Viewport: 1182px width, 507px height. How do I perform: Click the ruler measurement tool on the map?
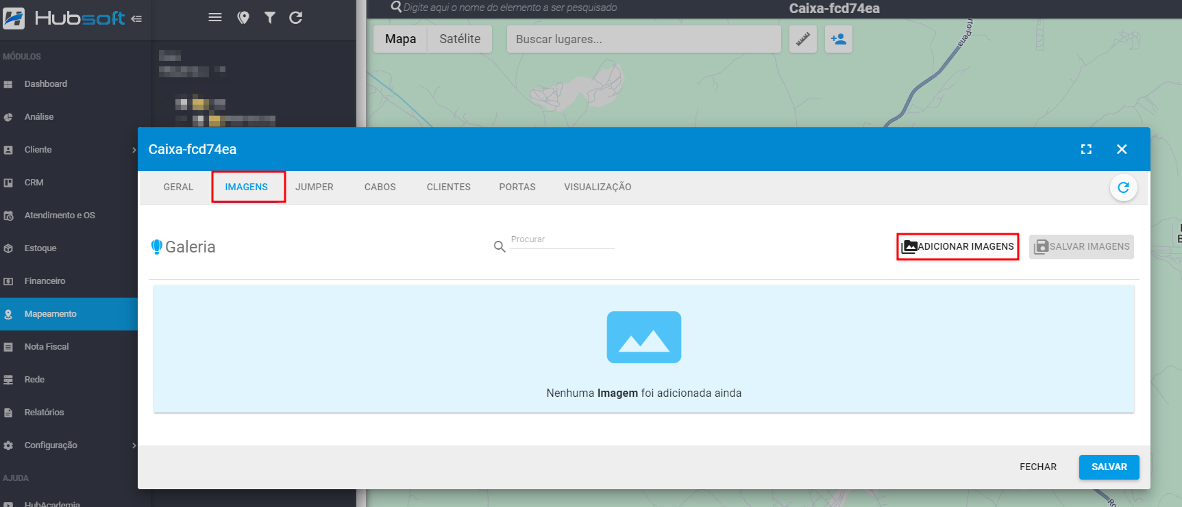click(803, 39)
